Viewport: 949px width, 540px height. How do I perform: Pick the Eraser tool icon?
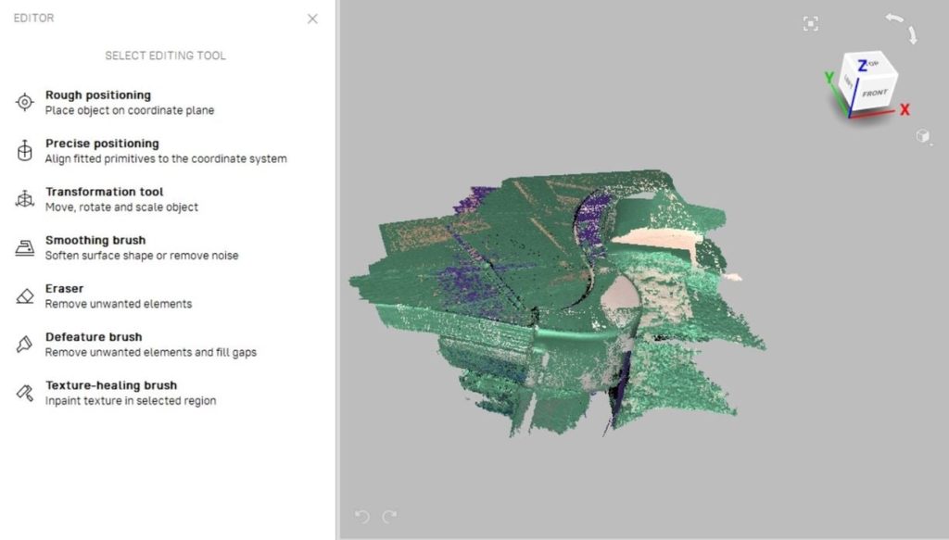coord(25,295)
